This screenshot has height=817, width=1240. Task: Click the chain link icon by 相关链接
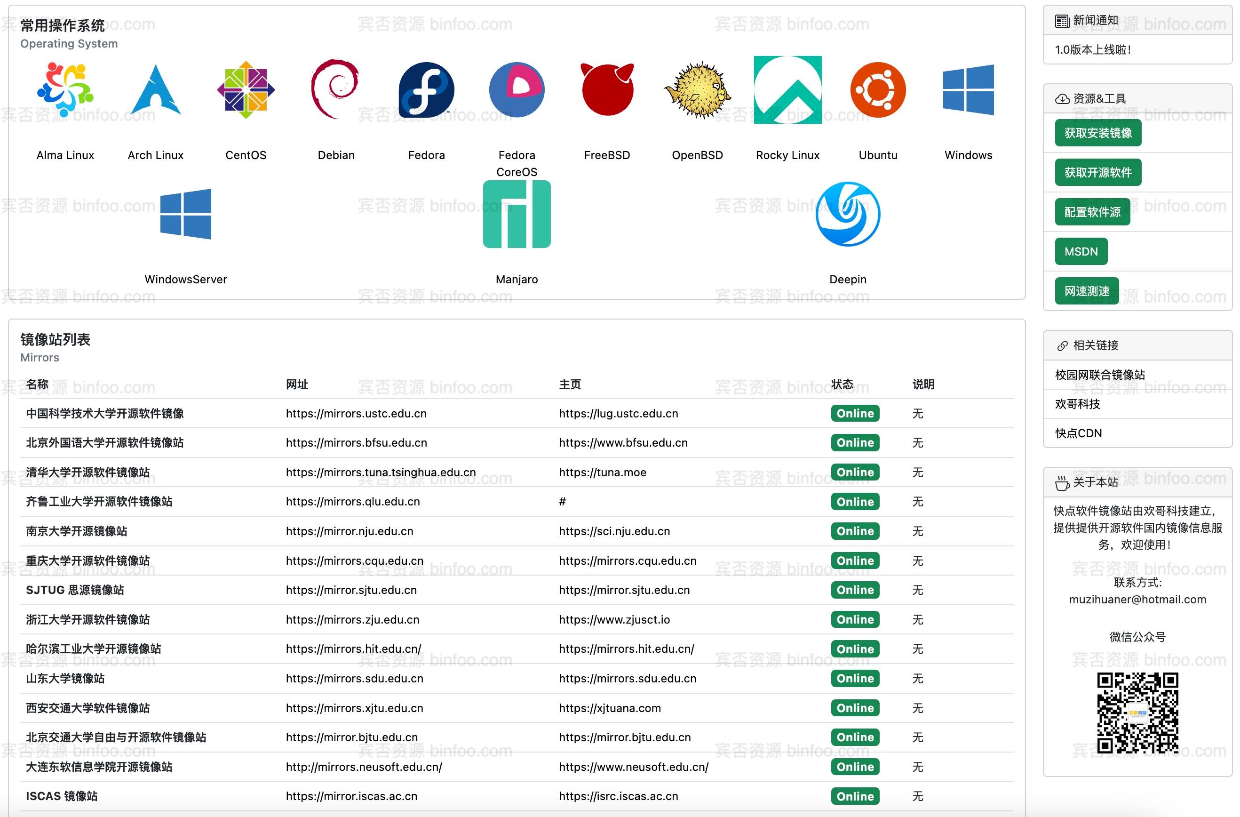1062,346
